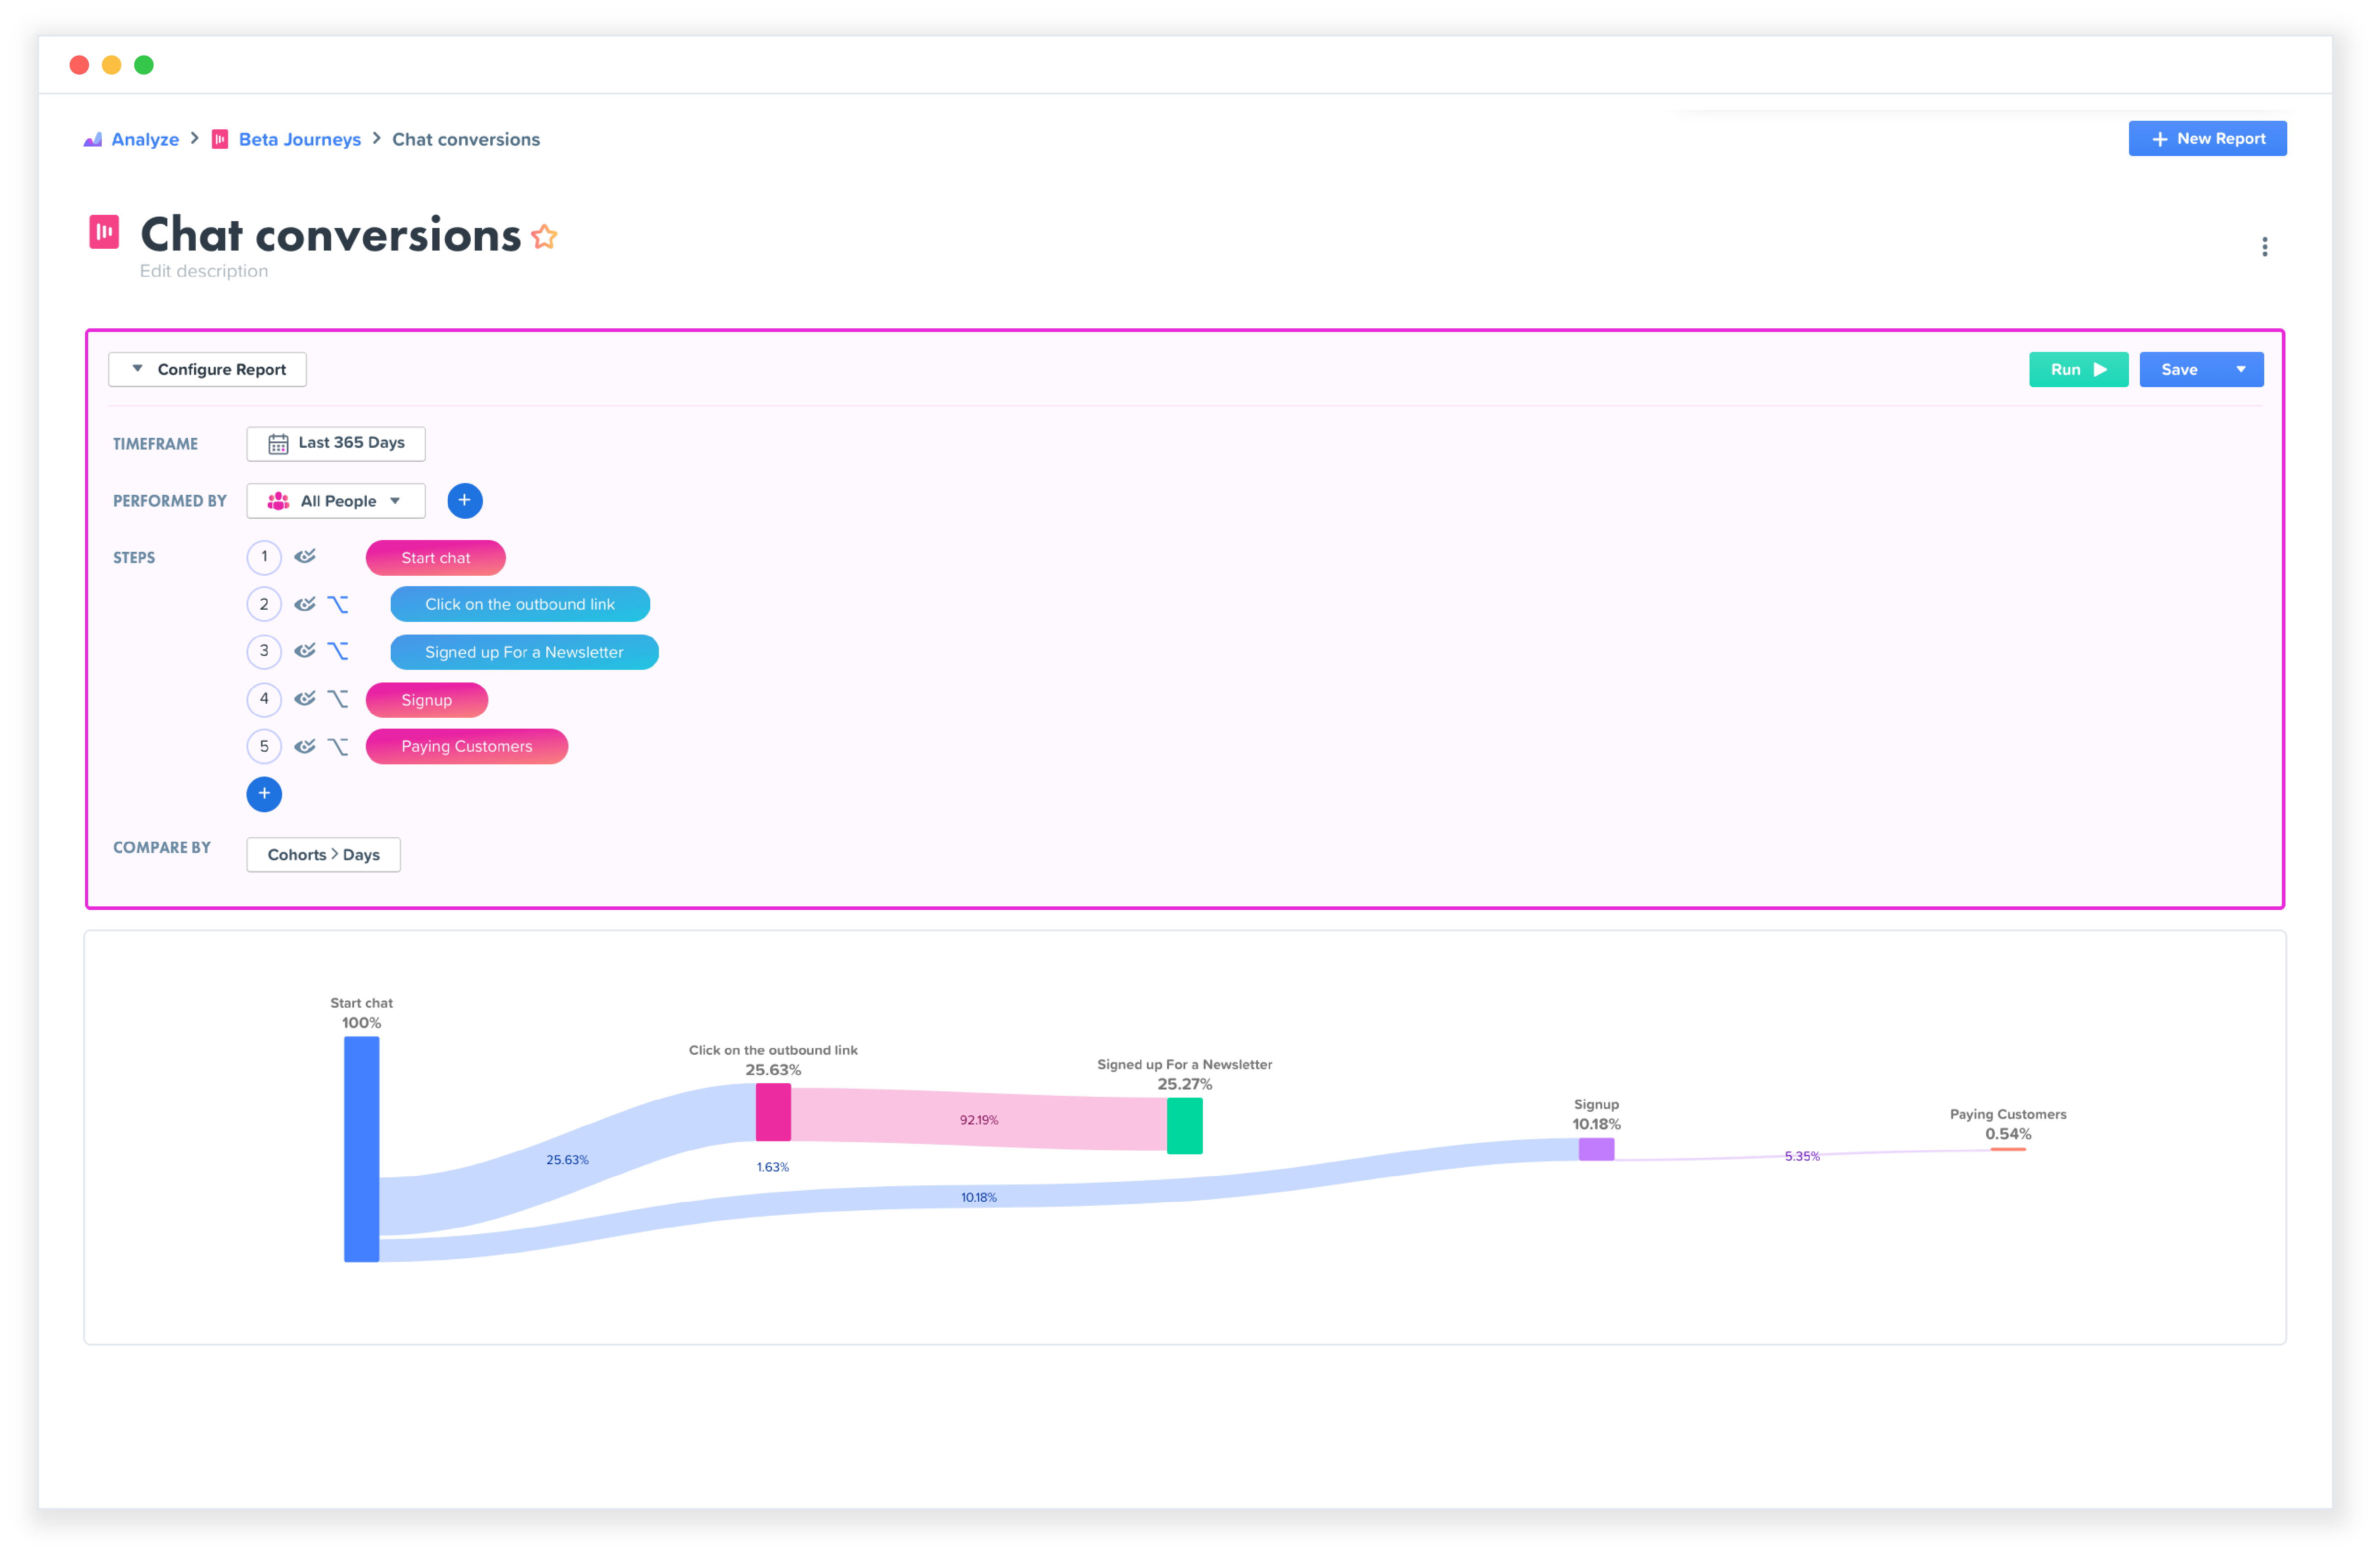Open the Cohorts > Days compare selector
Screen dimensions: 2380x1559
point(324,855)
